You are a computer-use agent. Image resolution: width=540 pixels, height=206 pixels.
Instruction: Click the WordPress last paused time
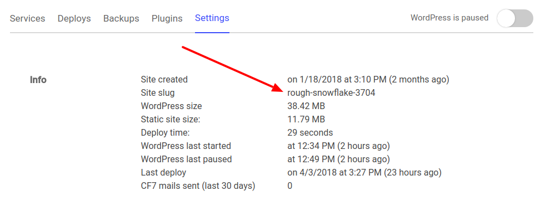tap(338, 159)
